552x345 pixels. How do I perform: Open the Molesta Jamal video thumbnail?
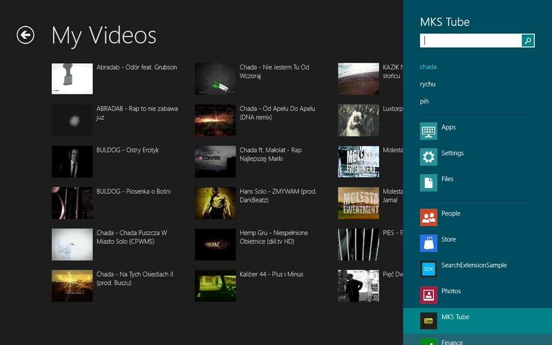tap(358, 203)
